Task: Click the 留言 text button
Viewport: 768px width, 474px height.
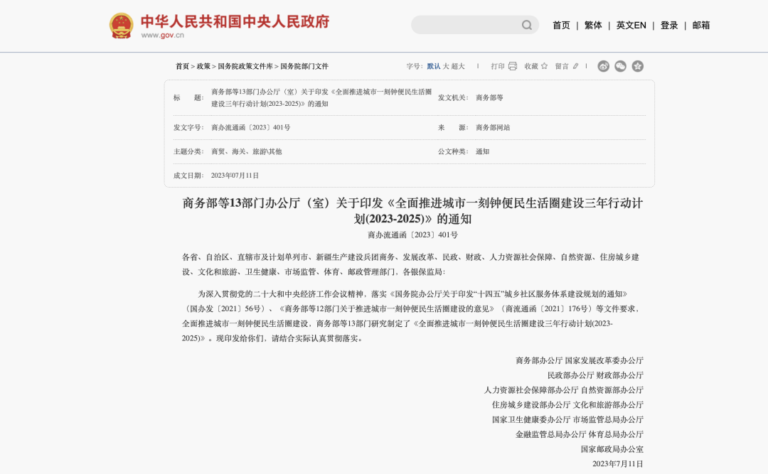Action: coord(562,66)
